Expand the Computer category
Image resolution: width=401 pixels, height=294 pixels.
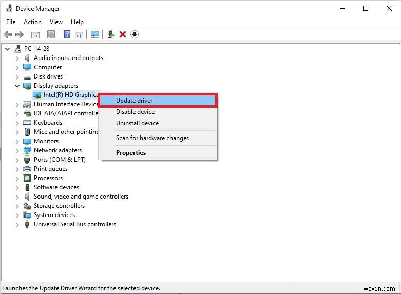[x=17, y=68]
